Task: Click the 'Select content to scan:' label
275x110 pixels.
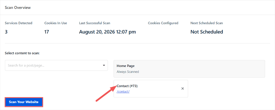Action: [x=22, y=53]
